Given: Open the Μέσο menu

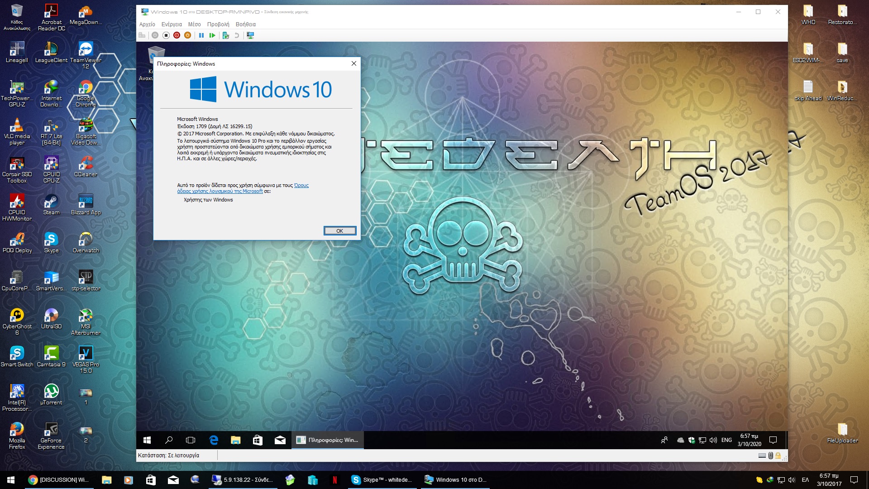Looking at the screenshot, I should point(194,24).
